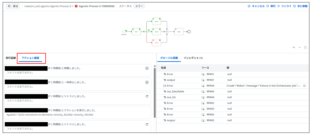Viewport: 311px width, 135px height.
Task: Click the resume play icon on the 再開しました entry
Action: 147,68
